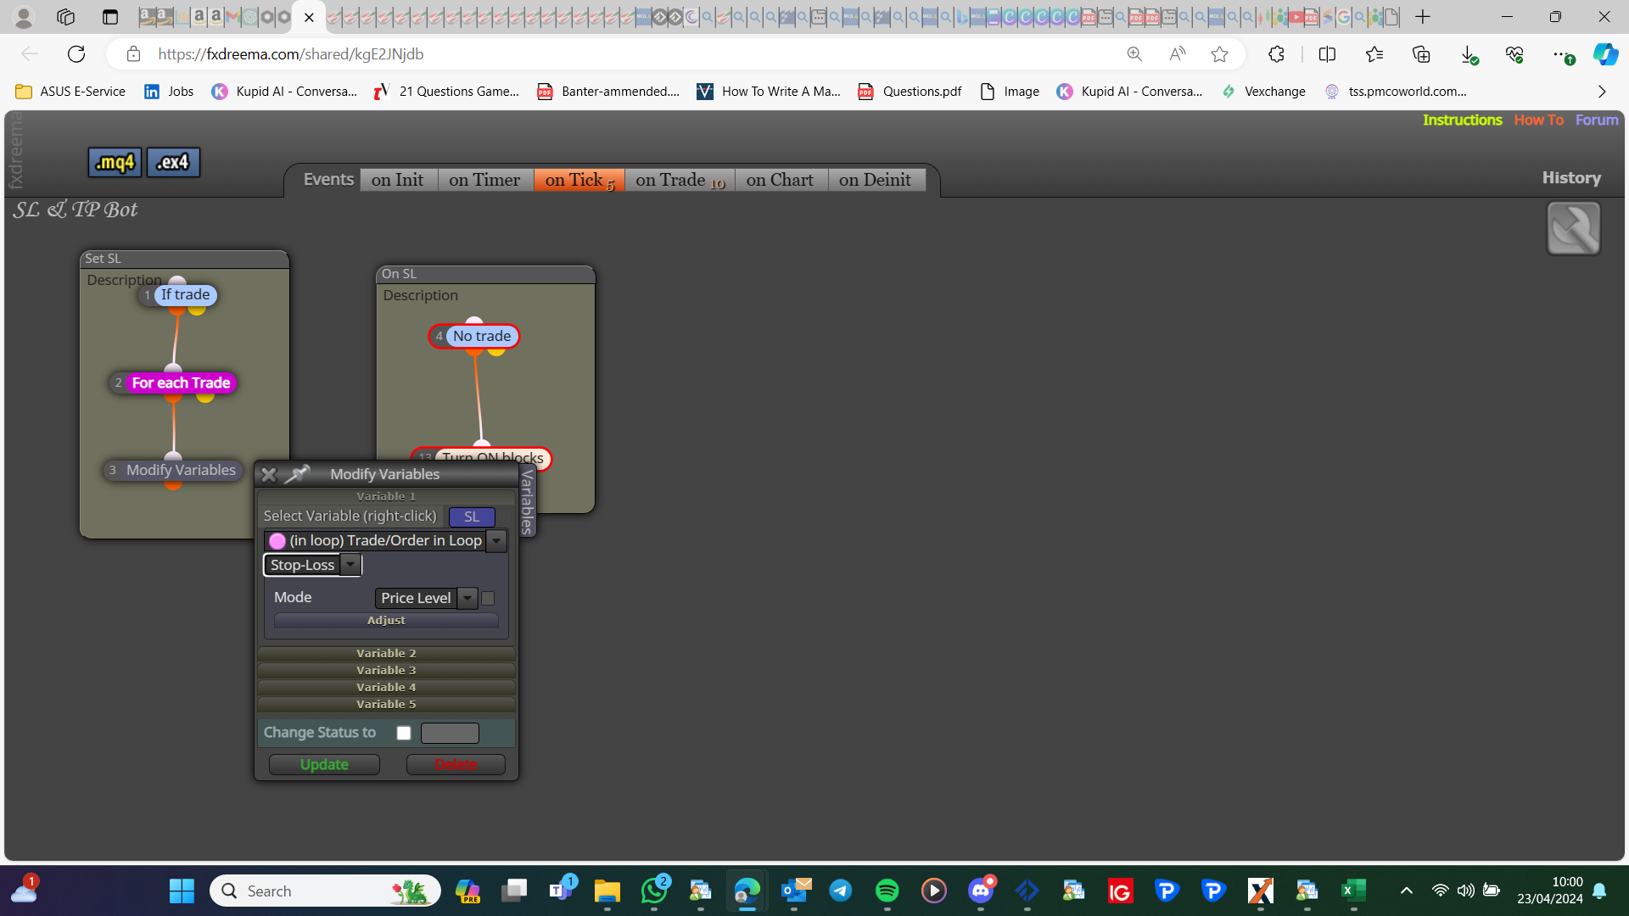This screenshot has height=916, width=1629.
Task: Open browser zoom control
Action: pos(1134,54)
